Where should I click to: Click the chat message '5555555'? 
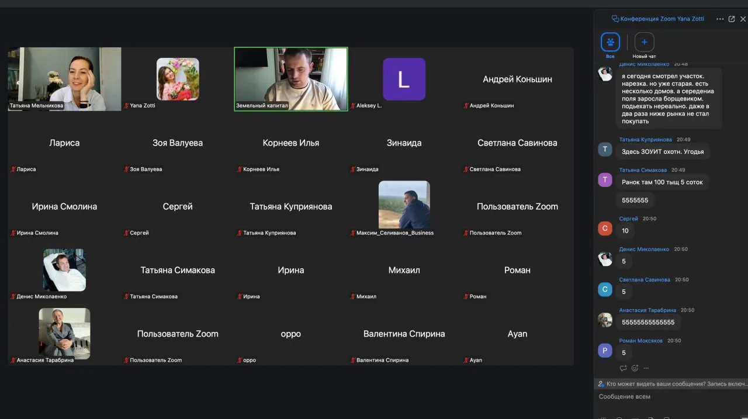click(635, 200)
